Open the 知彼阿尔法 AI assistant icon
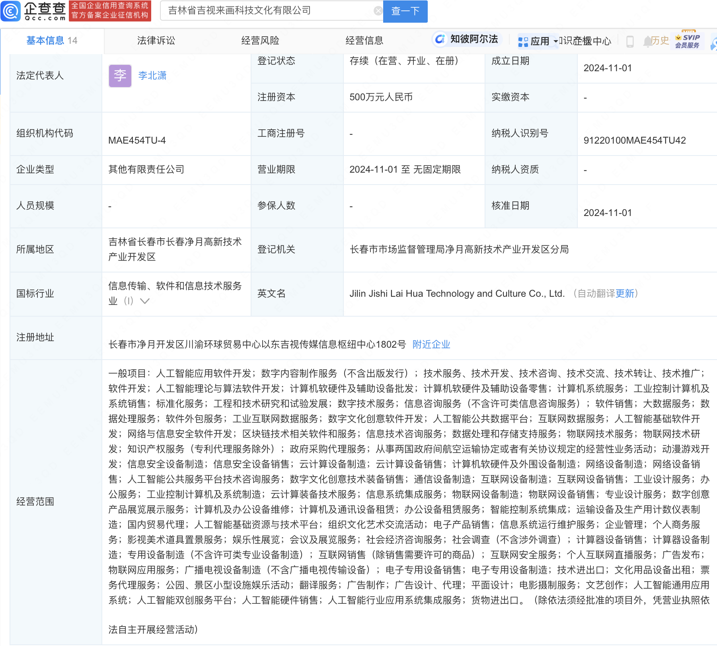This screenshot has width=717, height=646. click(440, 39)
